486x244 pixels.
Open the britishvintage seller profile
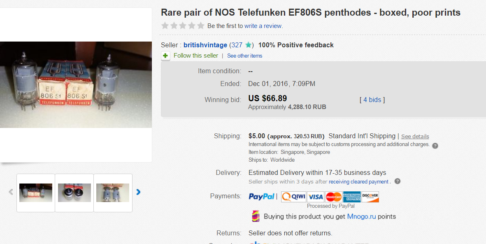tap(205, 45)
